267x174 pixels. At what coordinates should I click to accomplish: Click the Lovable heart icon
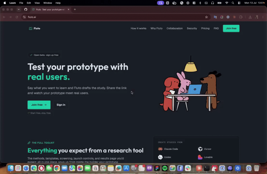200,157
